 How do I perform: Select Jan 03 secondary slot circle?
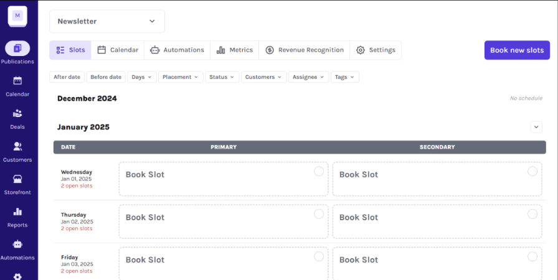(532, 256)
